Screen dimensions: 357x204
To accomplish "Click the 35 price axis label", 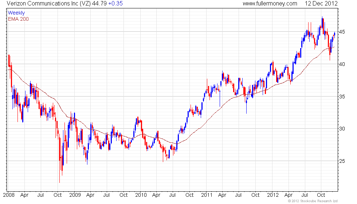I will (x=342, y=96).
